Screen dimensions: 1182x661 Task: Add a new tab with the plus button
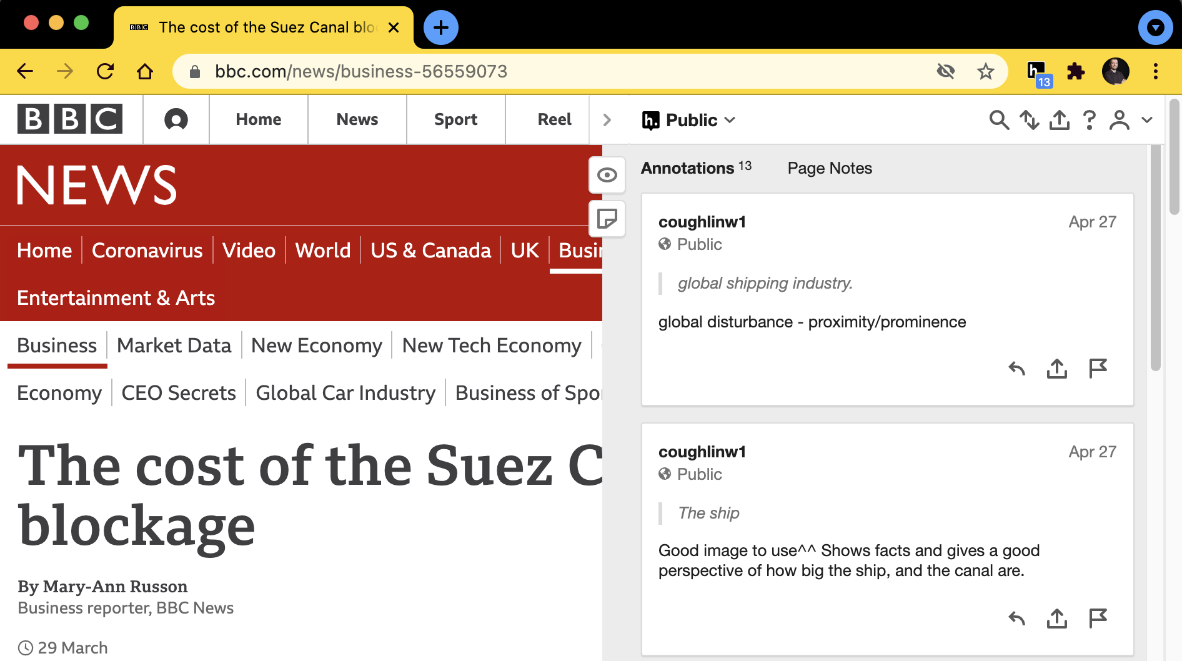pos(441,27)
